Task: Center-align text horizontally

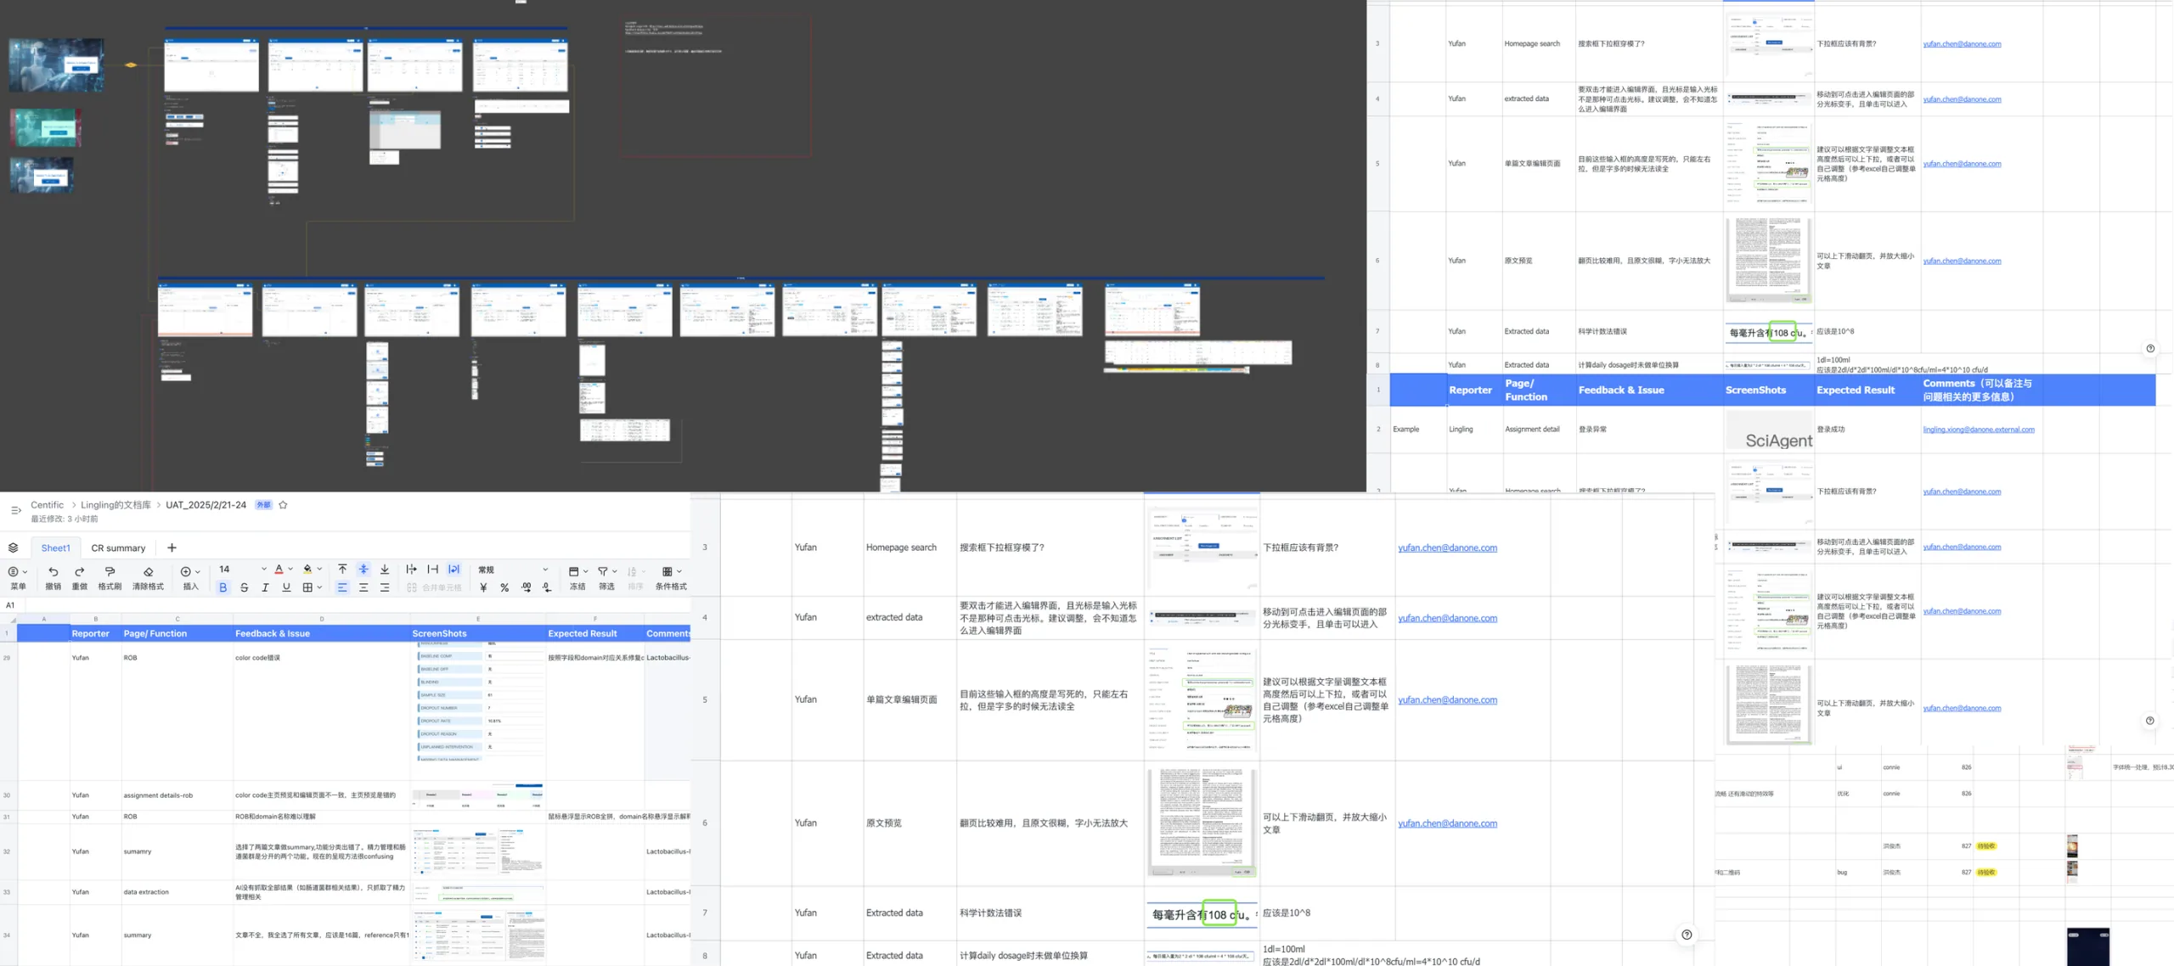Action: tap(363, 587)
